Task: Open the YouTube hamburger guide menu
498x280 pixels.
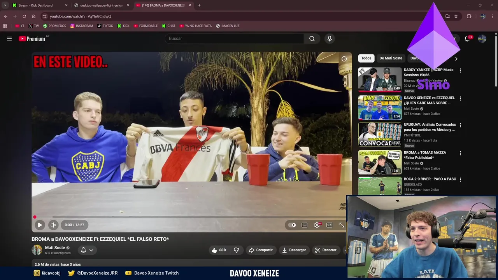Action: [x=9, y=38]
